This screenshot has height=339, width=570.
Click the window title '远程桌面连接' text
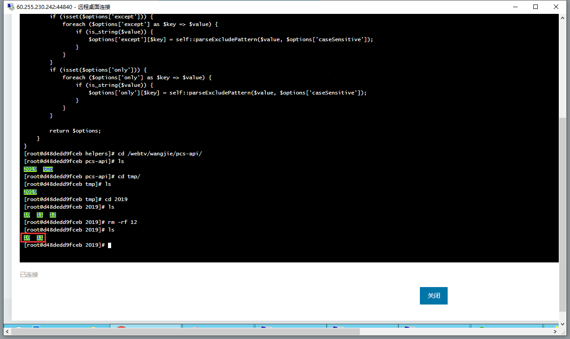tap(94, 7)
